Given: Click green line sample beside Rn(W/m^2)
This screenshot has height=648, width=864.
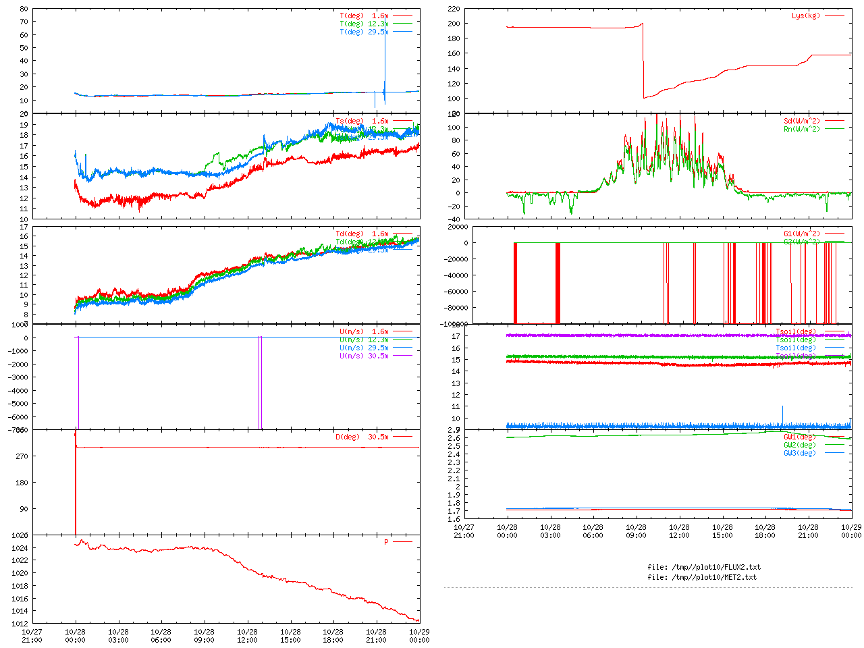Looking at the screenshot, I should pyautogui.click(x=834, y=130).
